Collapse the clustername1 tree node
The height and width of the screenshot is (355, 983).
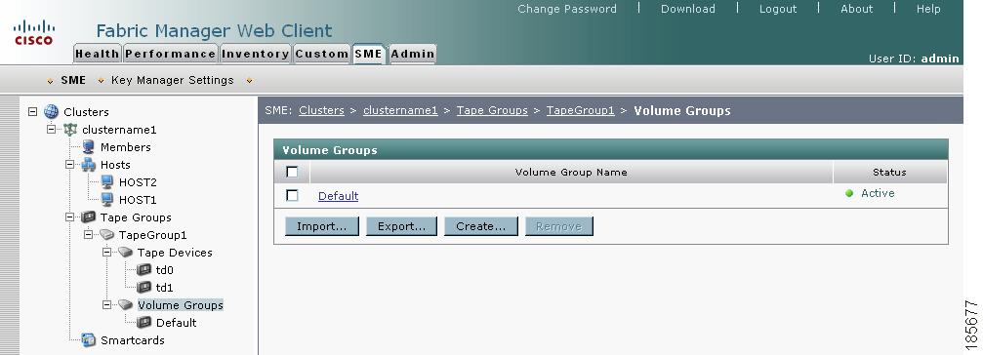52,130
